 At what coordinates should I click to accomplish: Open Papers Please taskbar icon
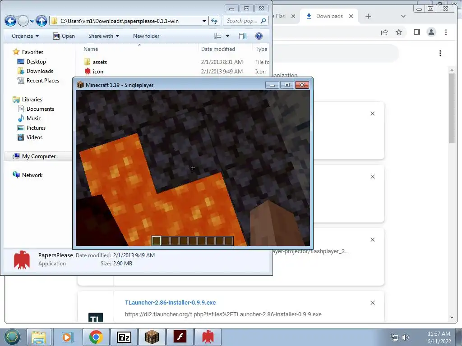[x=208, y=337]
